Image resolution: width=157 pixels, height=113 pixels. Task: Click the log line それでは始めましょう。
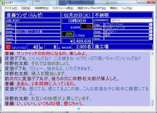click(x=51, y=63)
